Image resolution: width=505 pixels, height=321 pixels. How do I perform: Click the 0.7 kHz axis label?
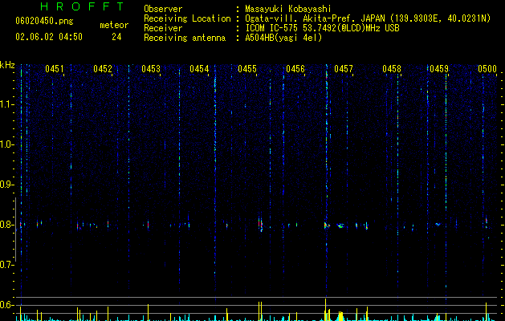tap(6, 265)
